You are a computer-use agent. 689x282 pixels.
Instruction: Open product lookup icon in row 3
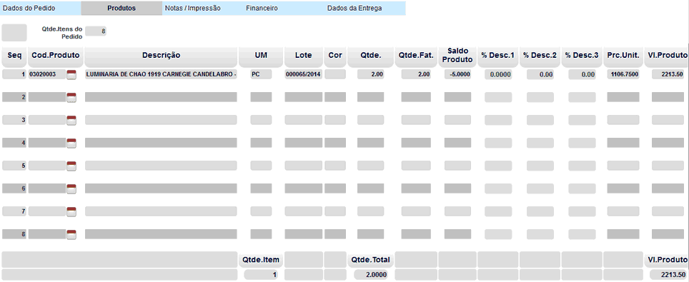(x=71, y=121)
